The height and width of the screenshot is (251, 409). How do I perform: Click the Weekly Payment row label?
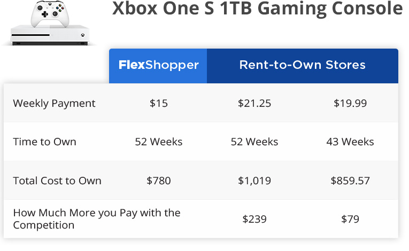[54, 104]
